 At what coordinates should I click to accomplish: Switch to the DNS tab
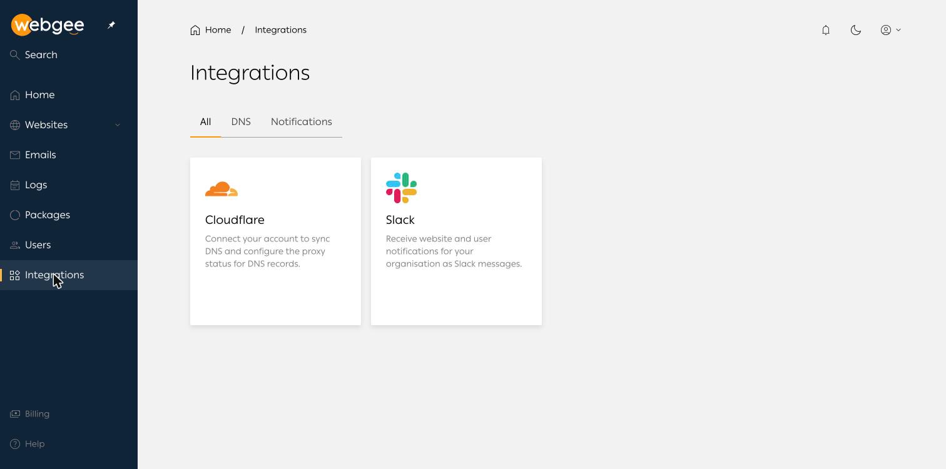[x=241, y=122]
